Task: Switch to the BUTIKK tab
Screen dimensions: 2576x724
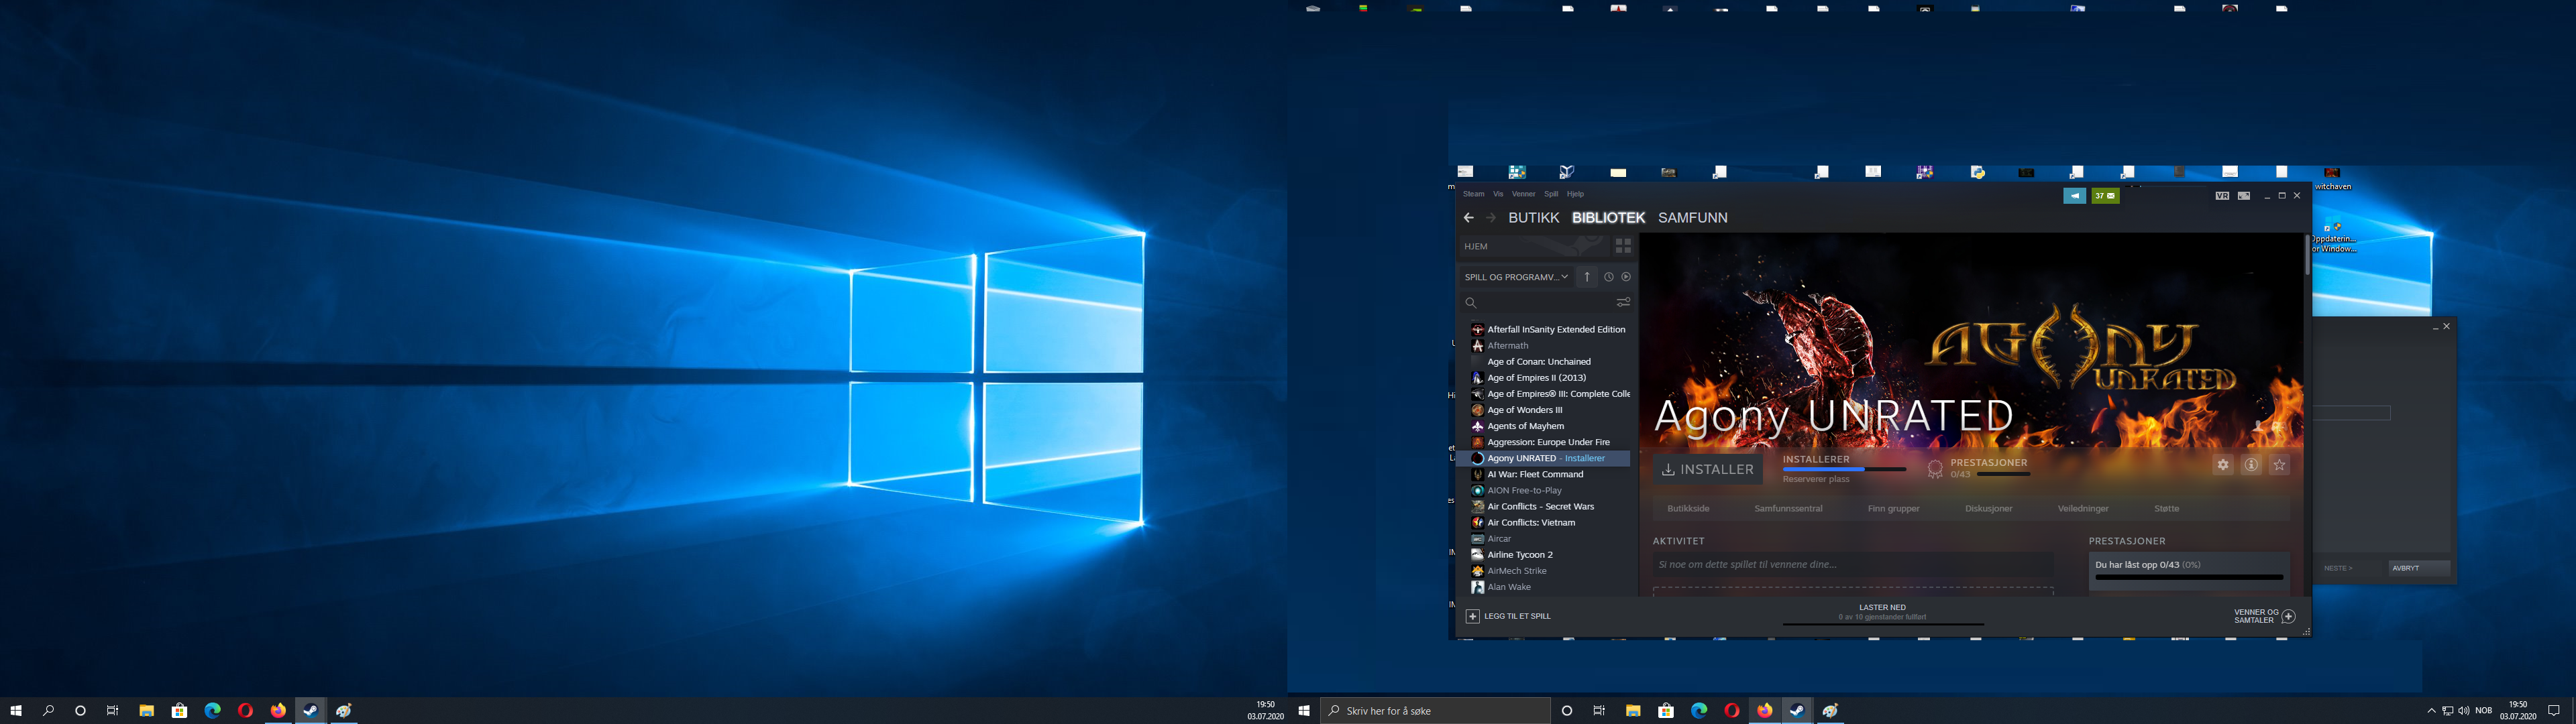Action: click(1534, 218)
